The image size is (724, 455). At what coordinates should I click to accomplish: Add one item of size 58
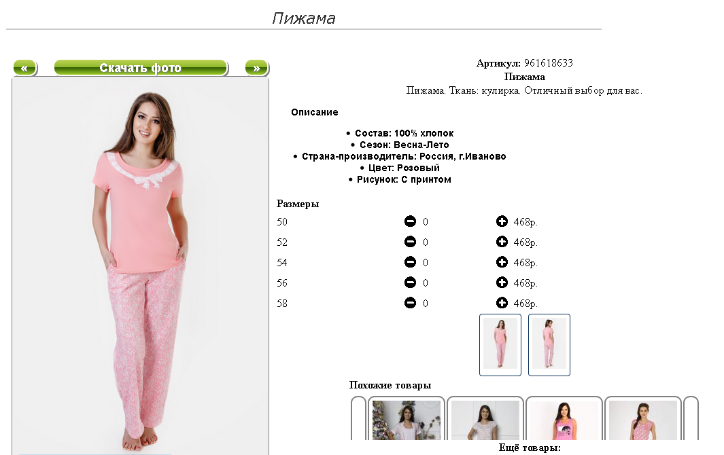tap(502, 303)
